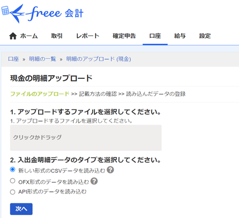Open help icon for OFX format option
This screenshot has height=218, width=239.
tap(94, 181)
